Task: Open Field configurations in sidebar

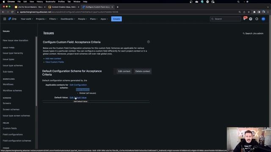Action: tap(13, 135)
